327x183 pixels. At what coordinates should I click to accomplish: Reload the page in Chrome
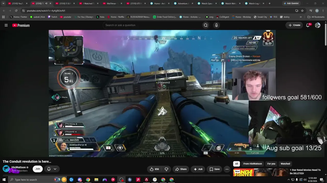coord(16,11)
